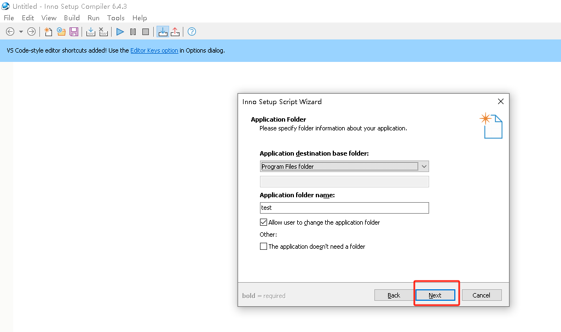Open help with the question mark icon
The height and width of the screenshot is (332, 561).
[191, 31]
